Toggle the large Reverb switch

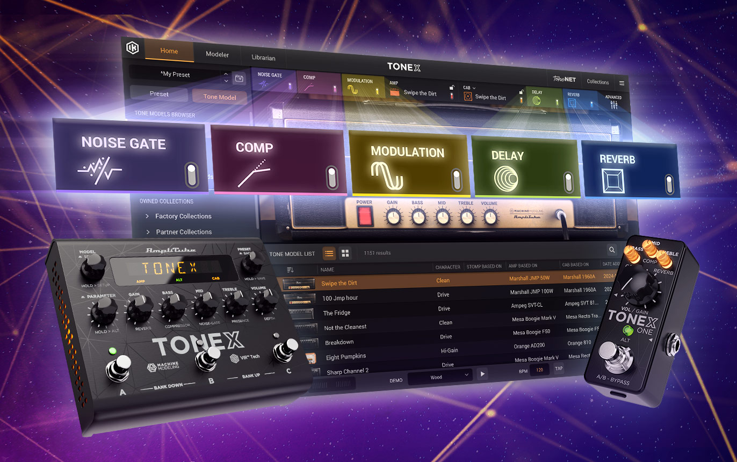tap(669, 184)
